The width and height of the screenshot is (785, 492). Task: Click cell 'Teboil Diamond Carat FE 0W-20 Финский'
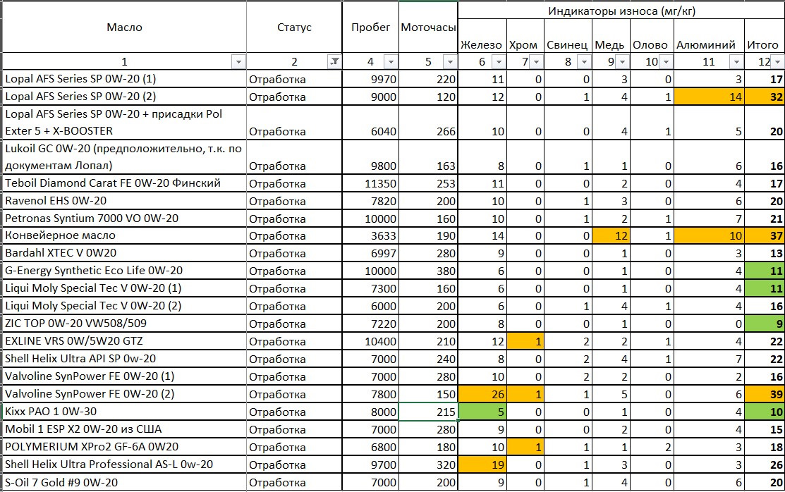[x=124, y=183]
